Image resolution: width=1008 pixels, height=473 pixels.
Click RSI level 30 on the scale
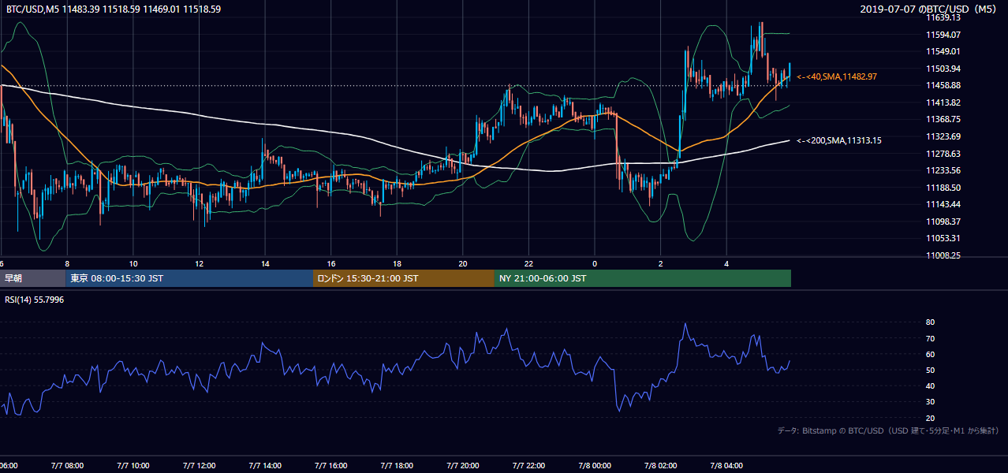tap(931, 402)
